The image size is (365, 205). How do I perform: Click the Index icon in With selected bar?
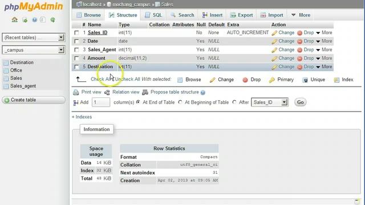336,80
